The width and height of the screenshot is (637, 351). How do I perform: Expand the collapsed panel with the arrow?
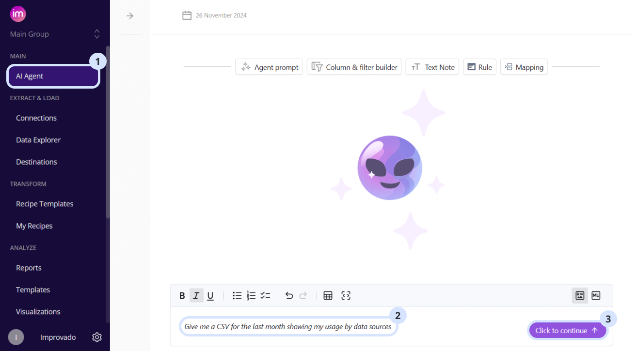click(130, 16)
